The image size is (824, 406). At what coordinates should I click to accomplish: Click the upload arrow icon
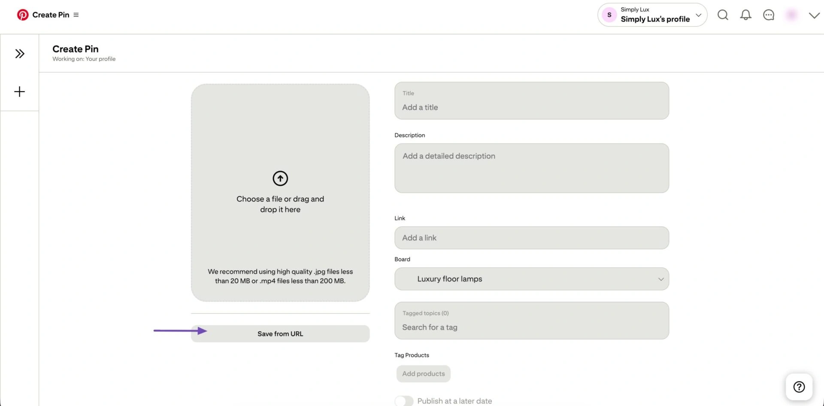click(x=280, y=179)
